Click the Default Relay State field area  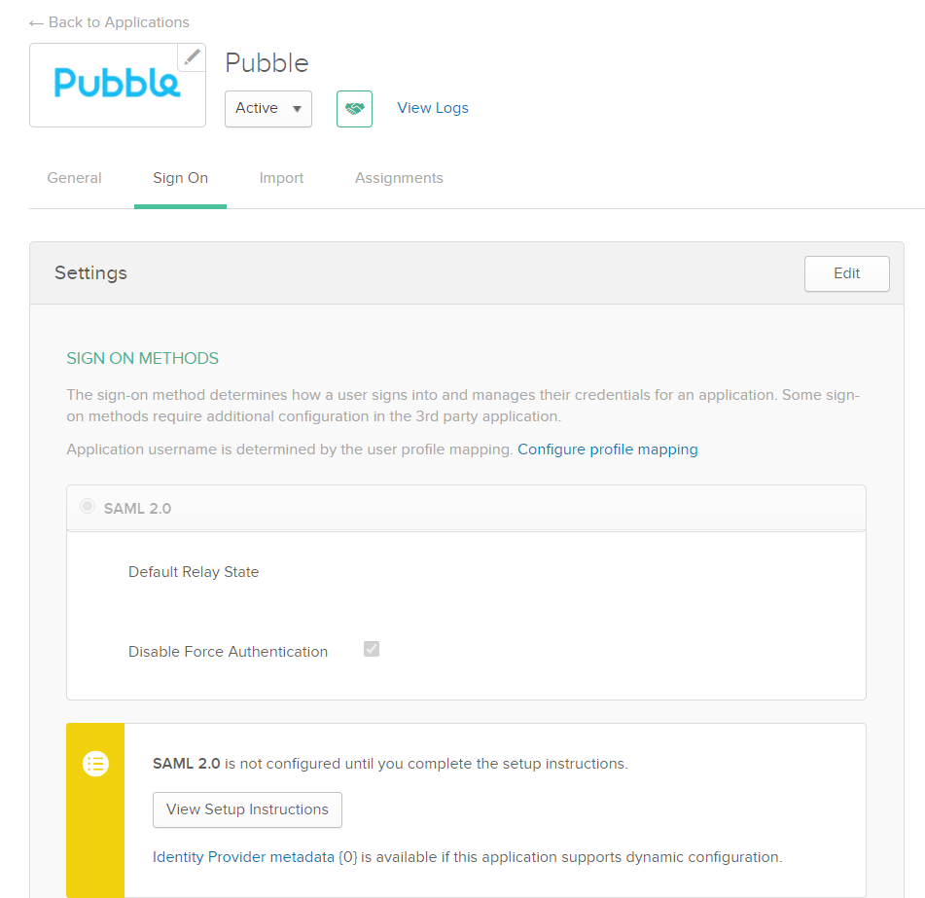(x=466, y=572)
